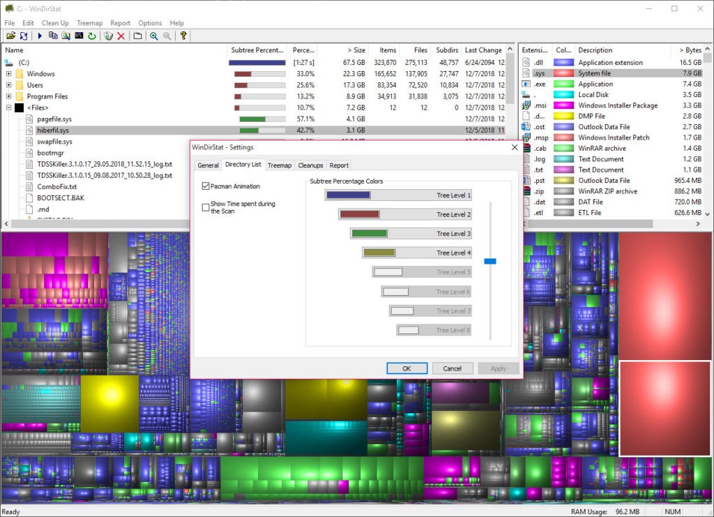
Task: Close the WinDirStat Settings dialog
Action: coord(515,147)
